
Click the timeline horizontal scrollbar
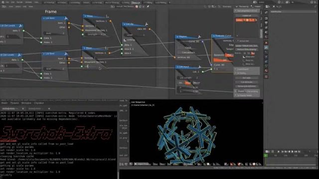tap(291, 165)
